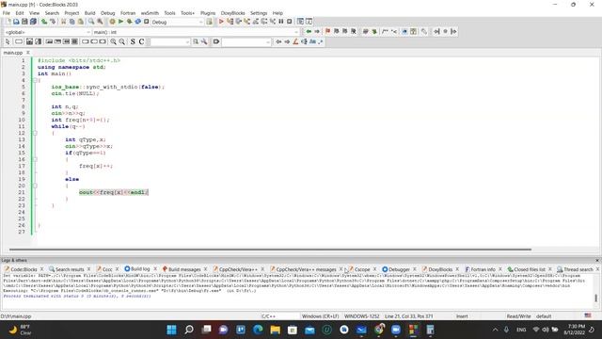The height and width of the screenshot is (339, 602).
Task: Click the highlight occurrences marker icon
Action: 295,41
